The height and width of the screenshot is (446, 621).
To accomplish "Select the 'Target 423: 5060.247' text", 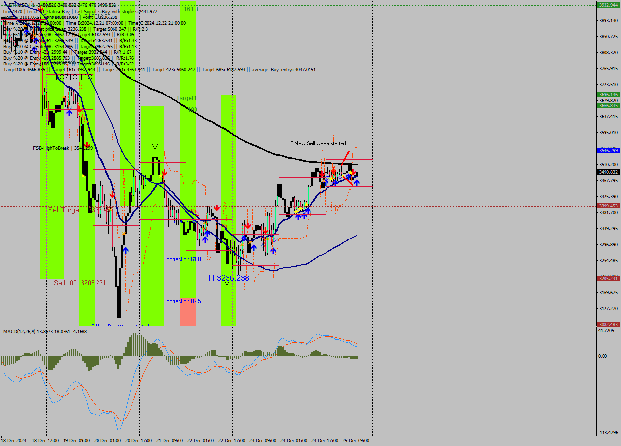I will coord(174,70).
